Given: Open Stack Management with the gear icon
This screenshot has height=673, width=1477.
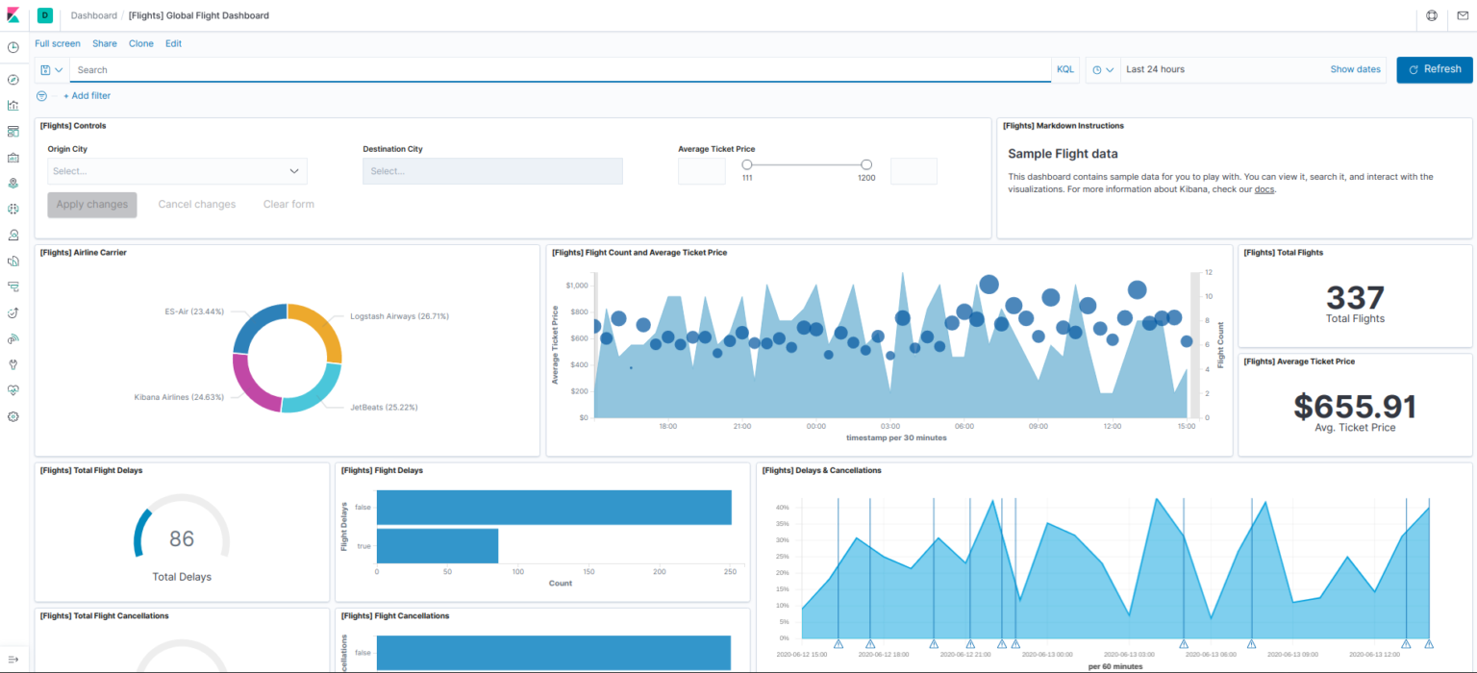Looking at the screenshot, I should click(13, 416).
